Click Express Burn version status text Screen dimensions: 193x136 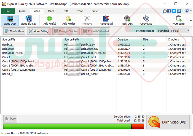(x=24, y=133)
